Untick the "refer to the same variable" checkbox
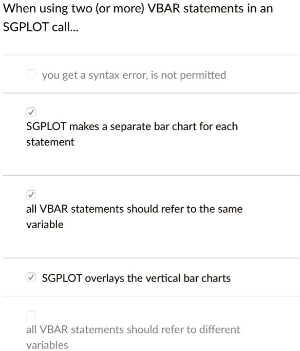 [31, 195]
